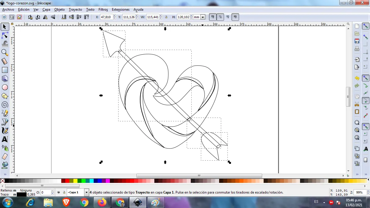The image size is (370, 208).
Task: Raise selection to top
Action: point(86,17)
